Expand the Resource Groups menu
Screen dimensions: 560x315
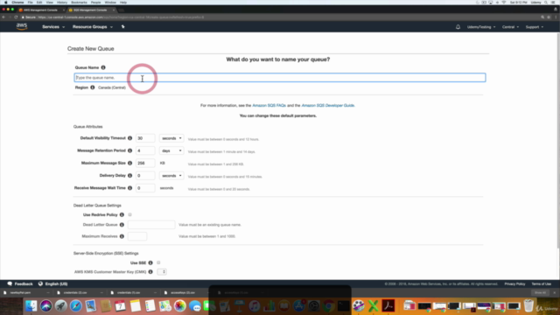pyautogui.click(x=93, y=27)
